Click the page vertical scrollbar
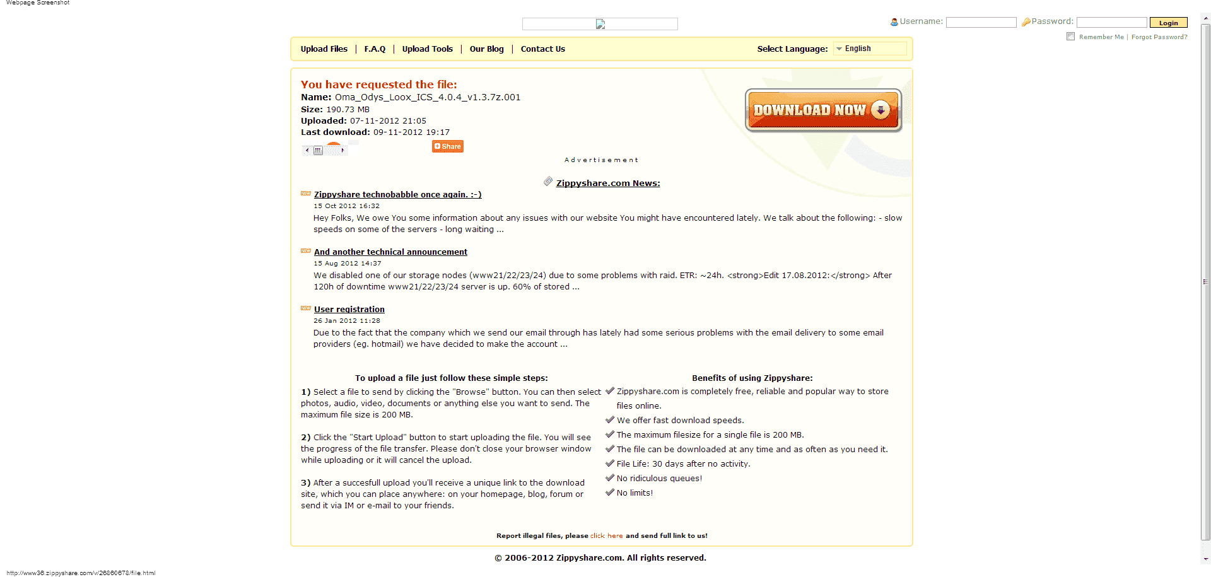The width and height of the screenshot is (1211, 577). (1206, 281)
